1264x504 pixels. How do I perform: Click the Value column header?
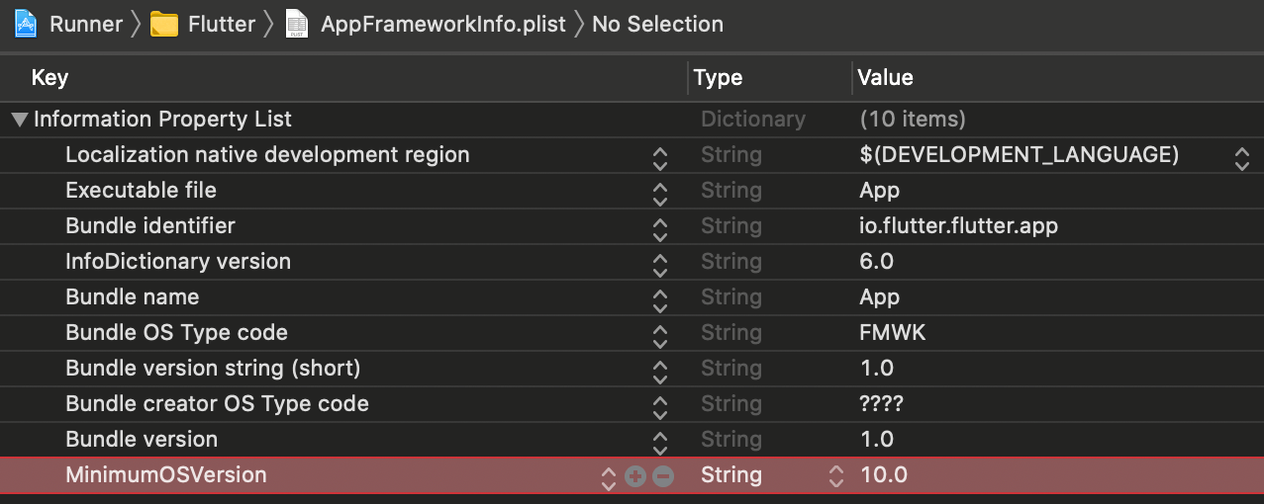(x=885, y=77)
